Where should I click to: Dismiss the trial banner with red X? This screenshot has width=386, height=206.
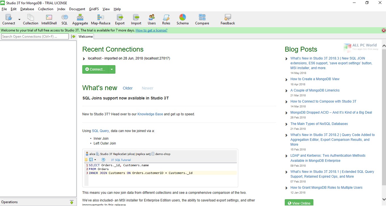[x=383, y=30]
